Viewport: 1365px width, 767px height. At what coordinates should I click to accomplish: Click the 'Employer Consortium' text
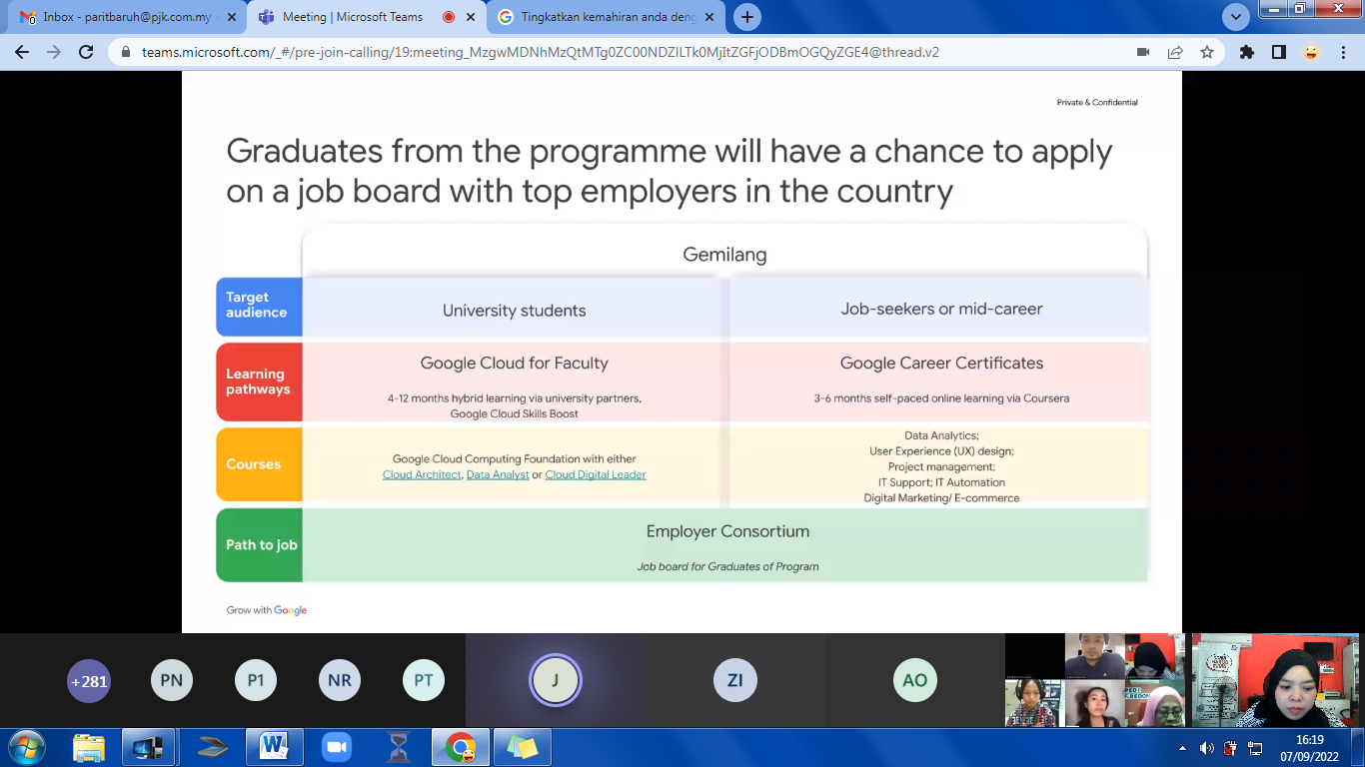tap(727, 532)
